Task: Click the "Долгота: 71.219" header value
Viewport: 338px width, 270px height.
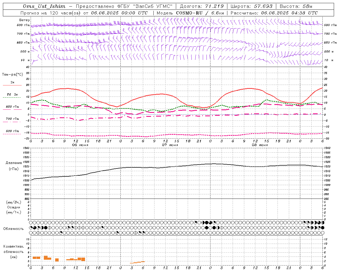Action: tap(202, 6)
